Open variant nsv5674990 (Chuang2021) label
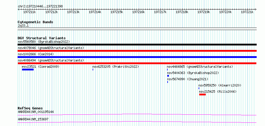This screenshot has height=126, width=265. [188, 79]
